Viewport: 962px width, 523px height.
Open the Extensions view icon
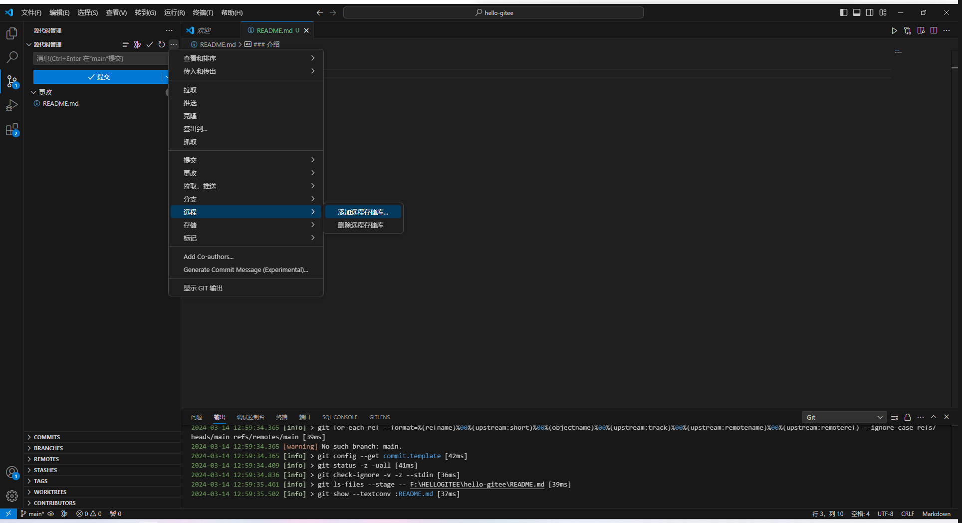tap(12, 130)
